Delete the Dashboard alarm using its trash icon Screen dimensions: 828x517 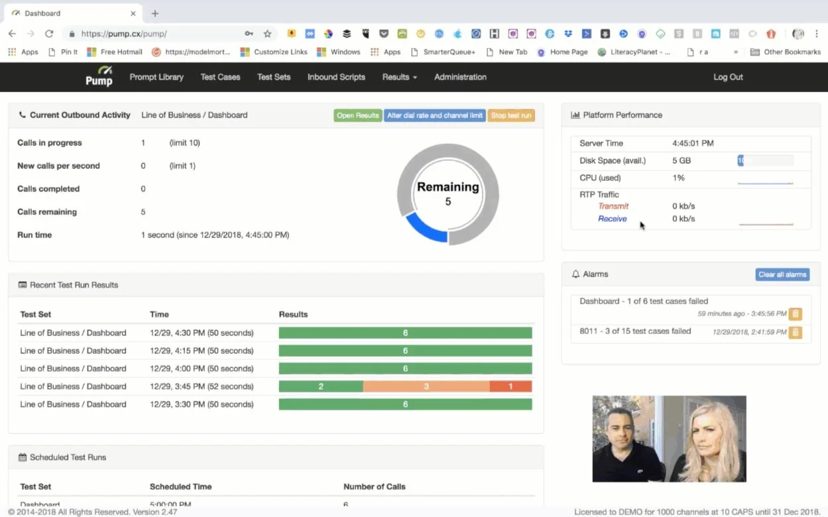[x=795, y=314]
